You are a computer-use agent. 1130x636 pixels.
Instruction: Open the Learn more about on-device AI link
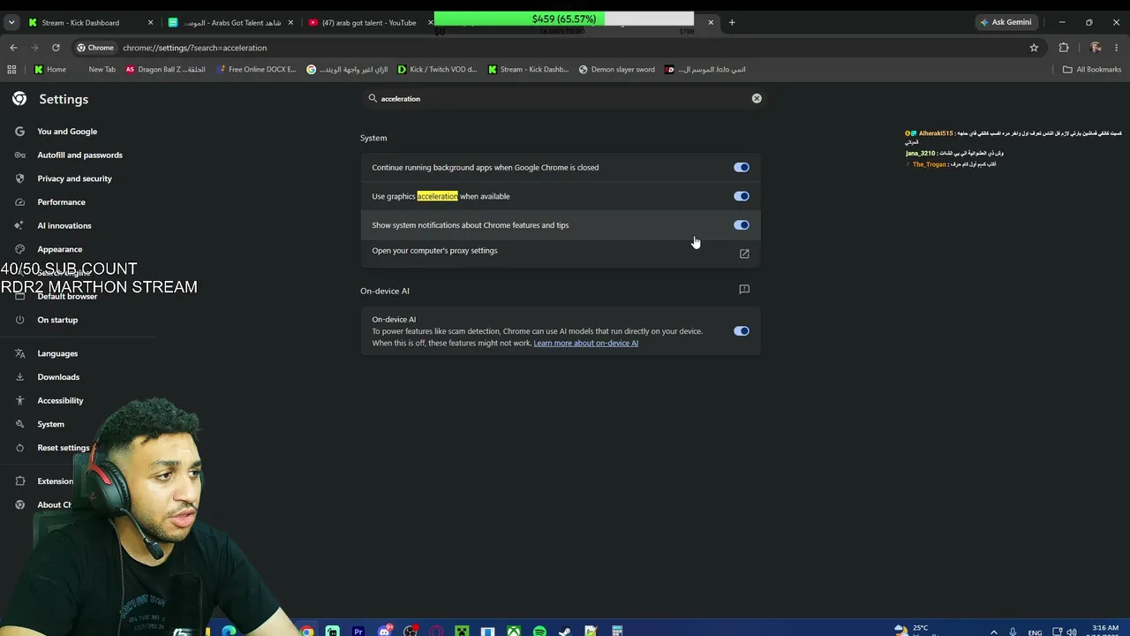[x=585, y=343]
